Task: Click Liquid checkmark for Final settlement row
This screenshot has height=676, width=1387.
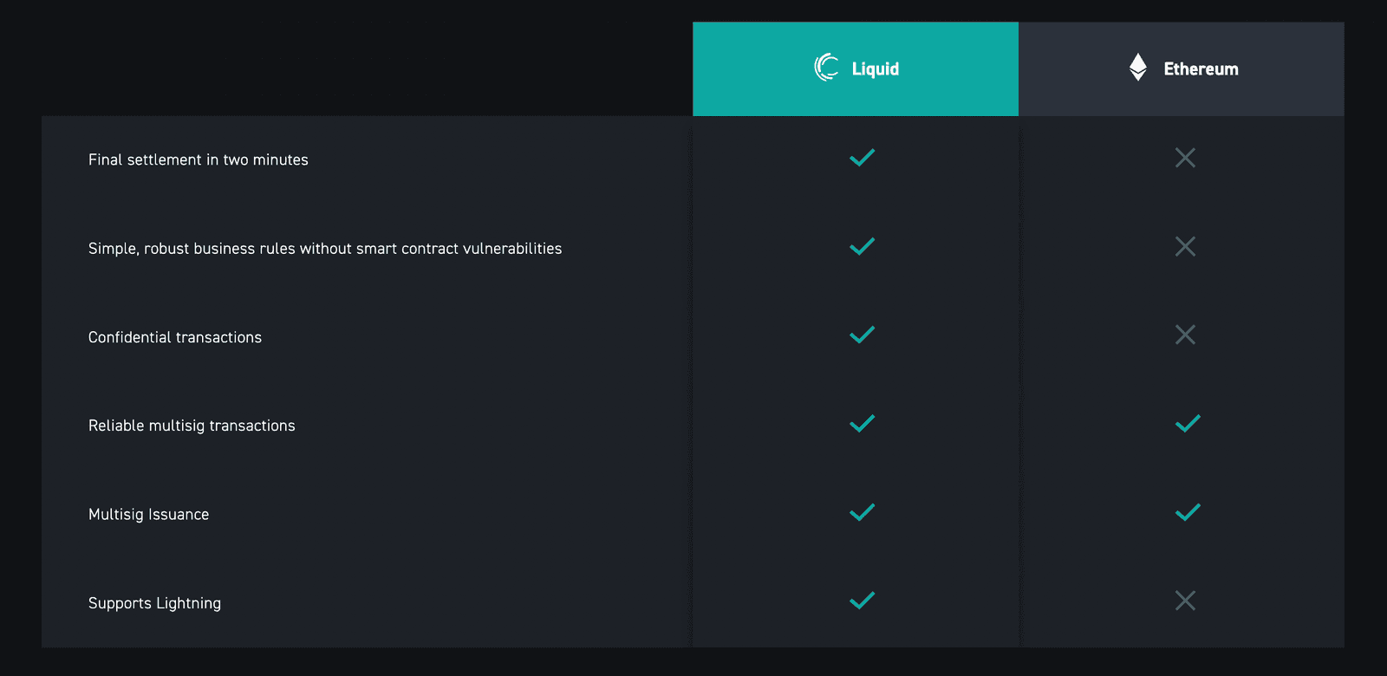Action: pyautogui.click(x=862, y=158)
